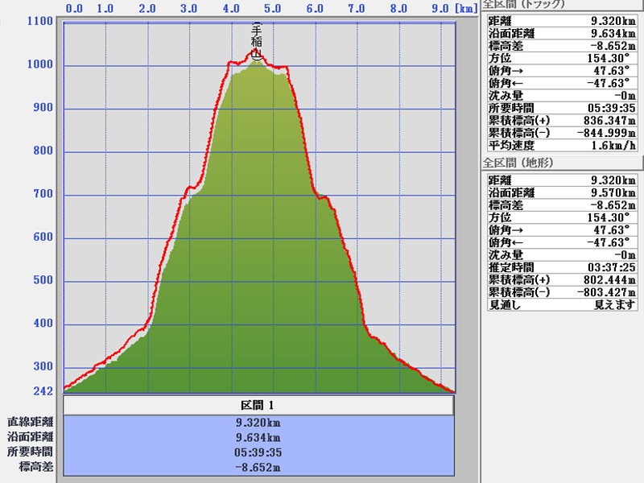Click the [km] unit label on the axis
Image resolution: width=644 pixels, height=483 pixels.
[x=465, y=9]
